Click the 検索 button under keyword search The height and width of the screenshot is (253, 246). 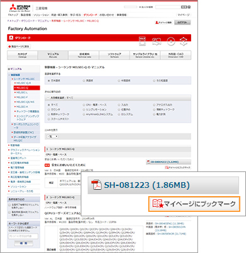click(23, 243)
